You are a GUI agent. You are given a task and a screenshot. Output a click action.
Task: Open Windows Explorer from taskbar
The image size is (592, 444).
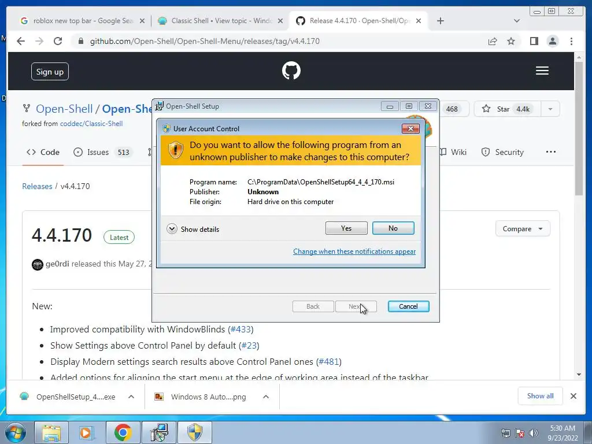pos(51,432)
